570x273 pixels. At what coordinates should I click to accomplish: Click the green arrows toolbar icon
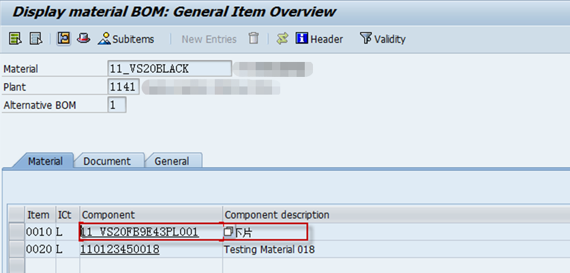coord(282,39)
